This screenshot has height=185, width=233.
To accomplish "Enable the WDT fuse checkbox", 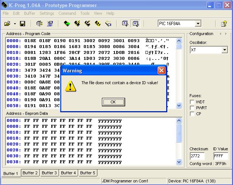I will pyautogui.click(x=192, y=102).
